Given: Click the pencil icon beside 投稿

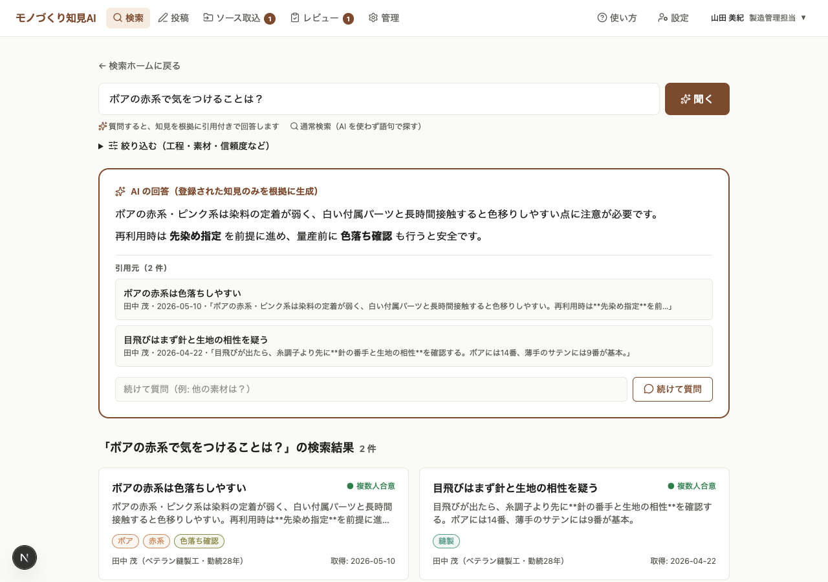Looking at the screenshot, I should coord(163,18).
